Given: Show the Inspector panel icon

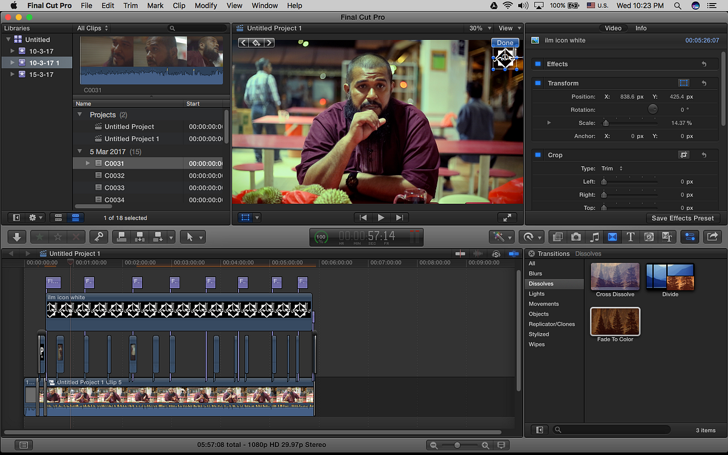Looking at the screenshot, I should pos(690,237).
